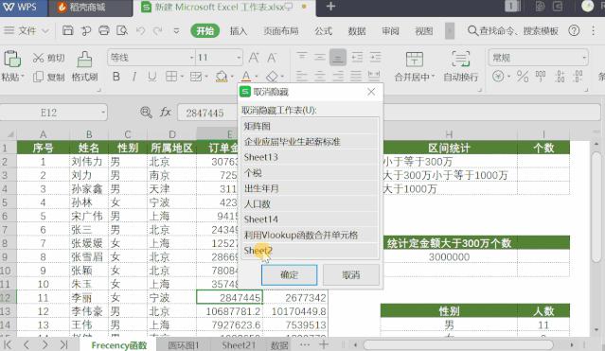The height and width of the screenshot is (351, 605).
Task: Expand the Name Box dropdown E12
Action: tap(103, 113)
